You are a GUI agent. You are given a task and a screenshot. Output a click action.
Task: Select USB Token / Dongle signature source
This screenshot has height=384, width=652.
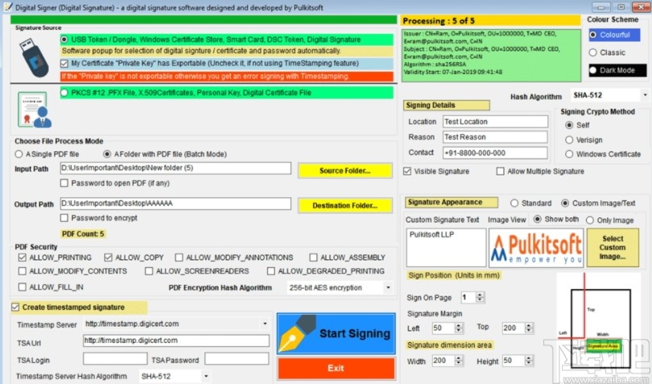click(64, 39)
